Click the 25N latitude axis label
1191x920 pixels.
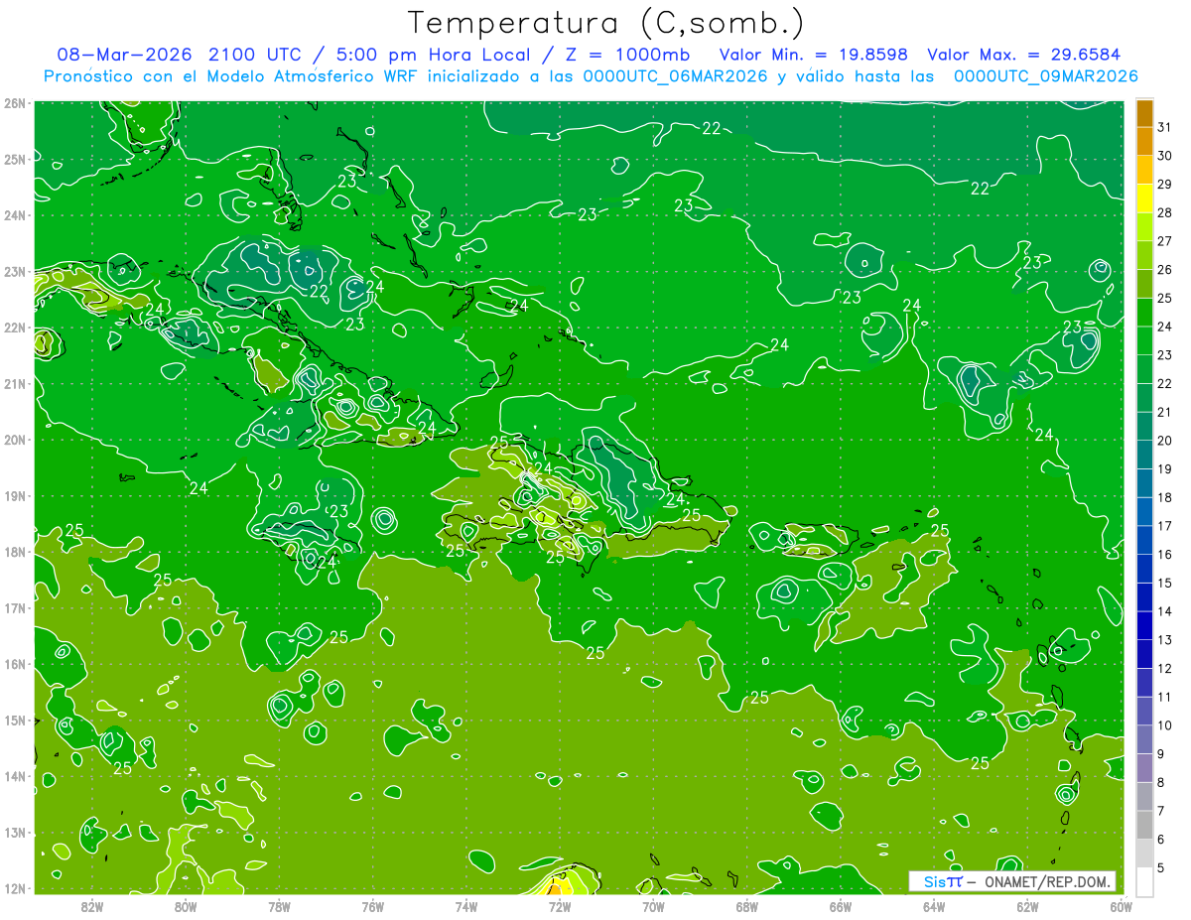[x=15, y=159]
